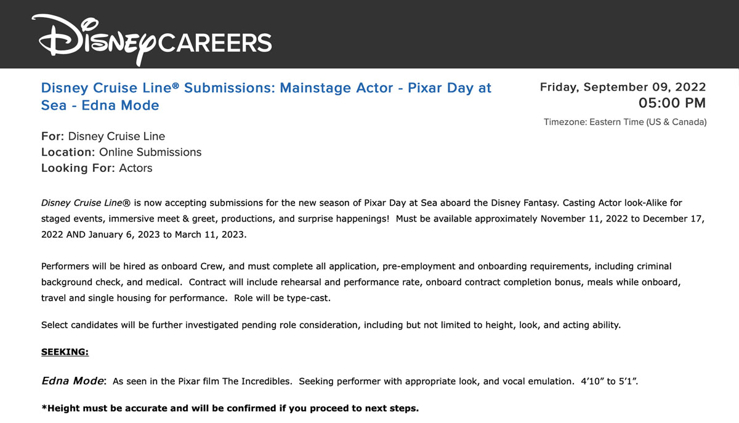Screen dimensions: 739x423
Task: Click the Performers will be hired paragraph
Action: [x=360, y=282]
